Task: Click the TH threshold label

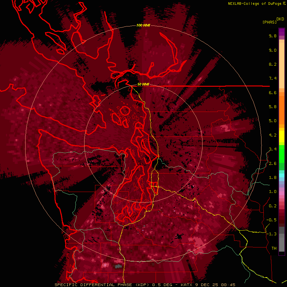Action: tap(274, 248)
